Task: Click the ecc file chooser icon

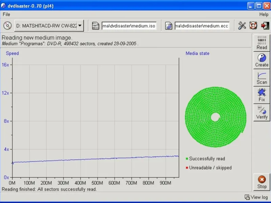Action: 168,26
